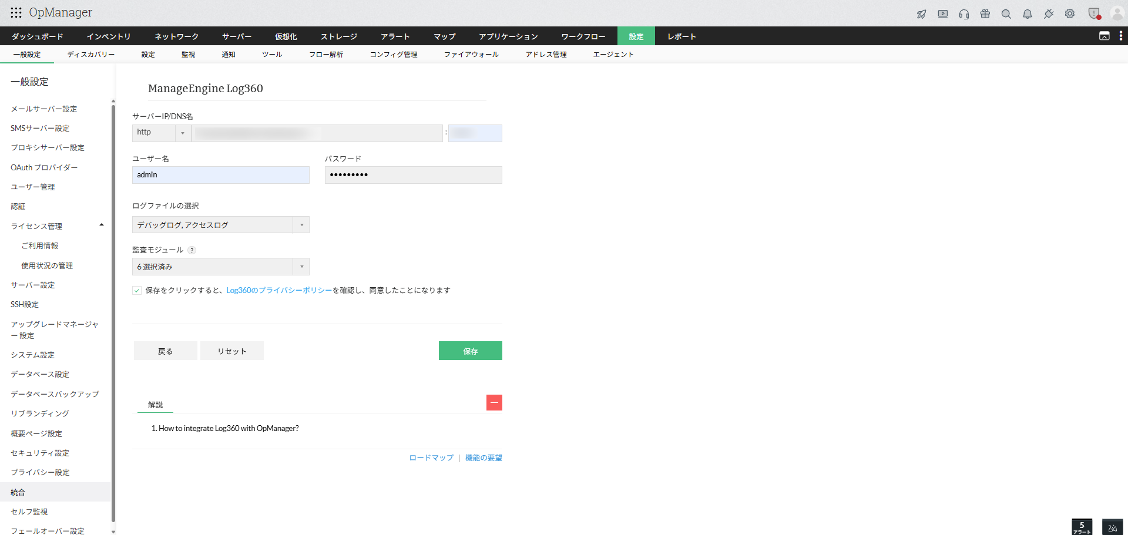
Task: Click the headset support icon
Action: point(964,14)
